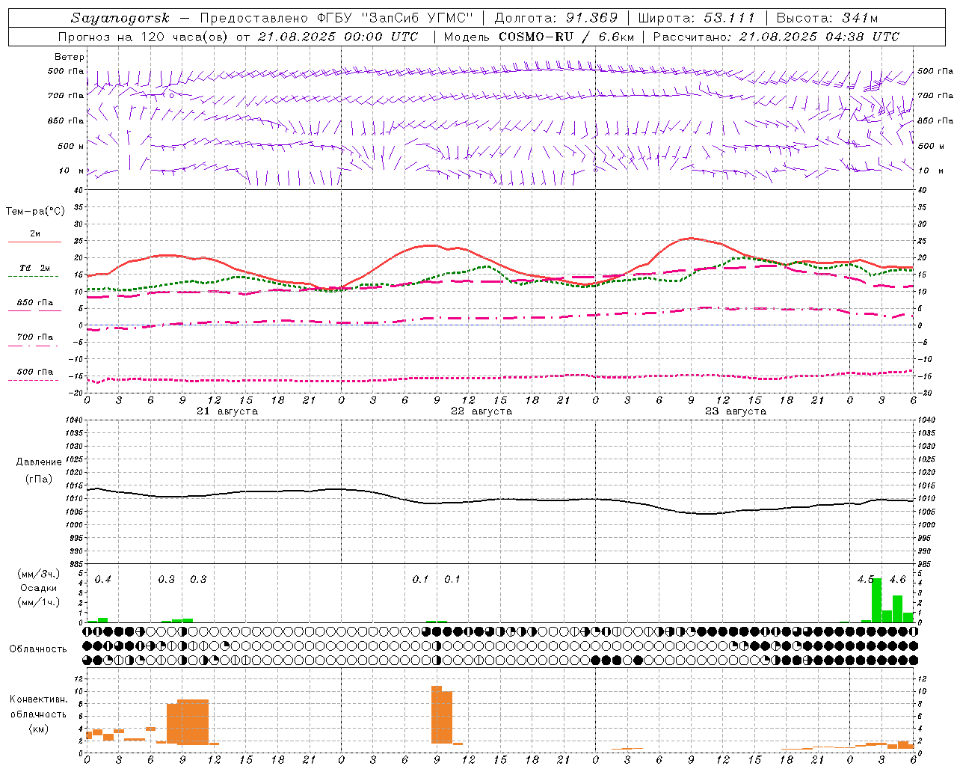
Task: Click the 'Тем-ра(°C)' temperature axis title
Action: point(35,212)
